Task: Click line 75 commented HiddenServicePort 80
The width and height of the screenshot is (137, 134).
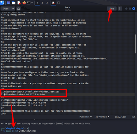Action: point(25,103)
